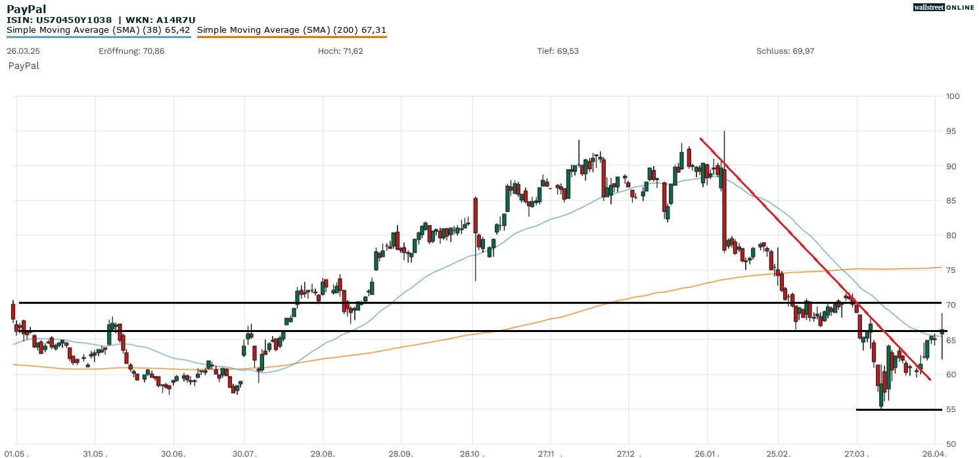Select the SMA (200) legend label
This screenshot has width=979, height=458.
(x=291, y=30)
